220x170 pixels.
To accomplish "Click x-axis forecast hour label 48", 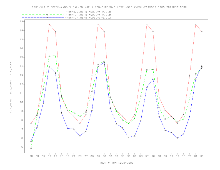I will click(x=129, y=156).
